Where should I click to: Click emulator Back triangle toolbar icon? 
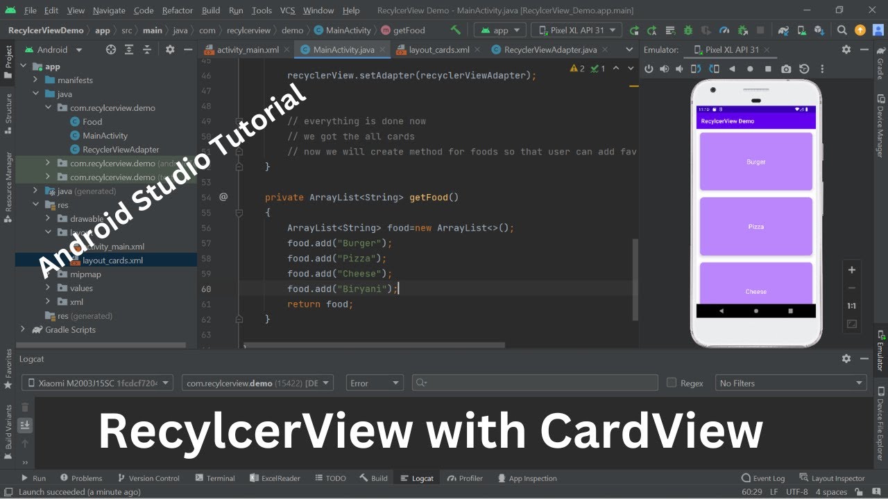tap(732, 69)
